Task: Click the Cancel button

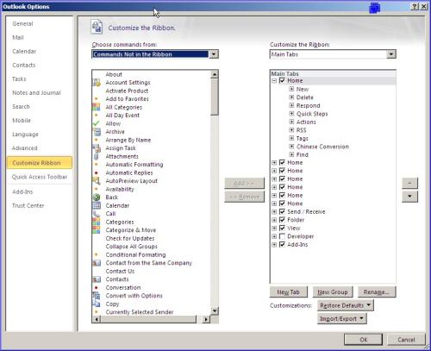Action: point(406,340)
